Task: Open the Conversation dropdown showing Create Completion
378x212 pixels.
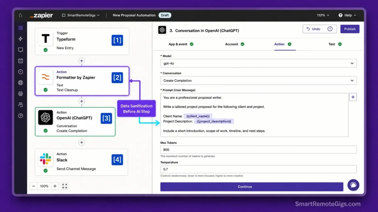Action: [258, 81]
